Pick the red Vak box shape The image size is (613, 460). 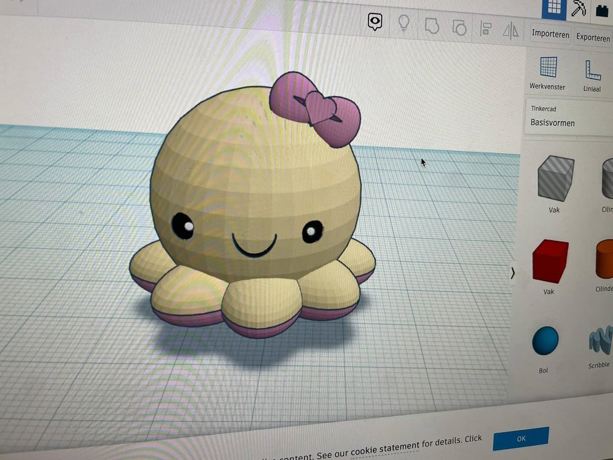[x=550, y=261]
